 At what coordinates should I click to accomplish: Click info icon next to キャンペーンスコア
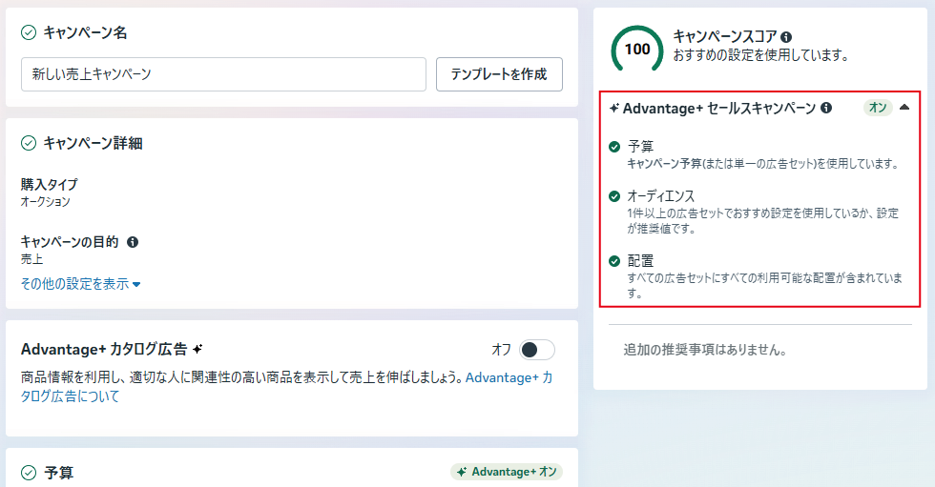(x=786, y=37)
